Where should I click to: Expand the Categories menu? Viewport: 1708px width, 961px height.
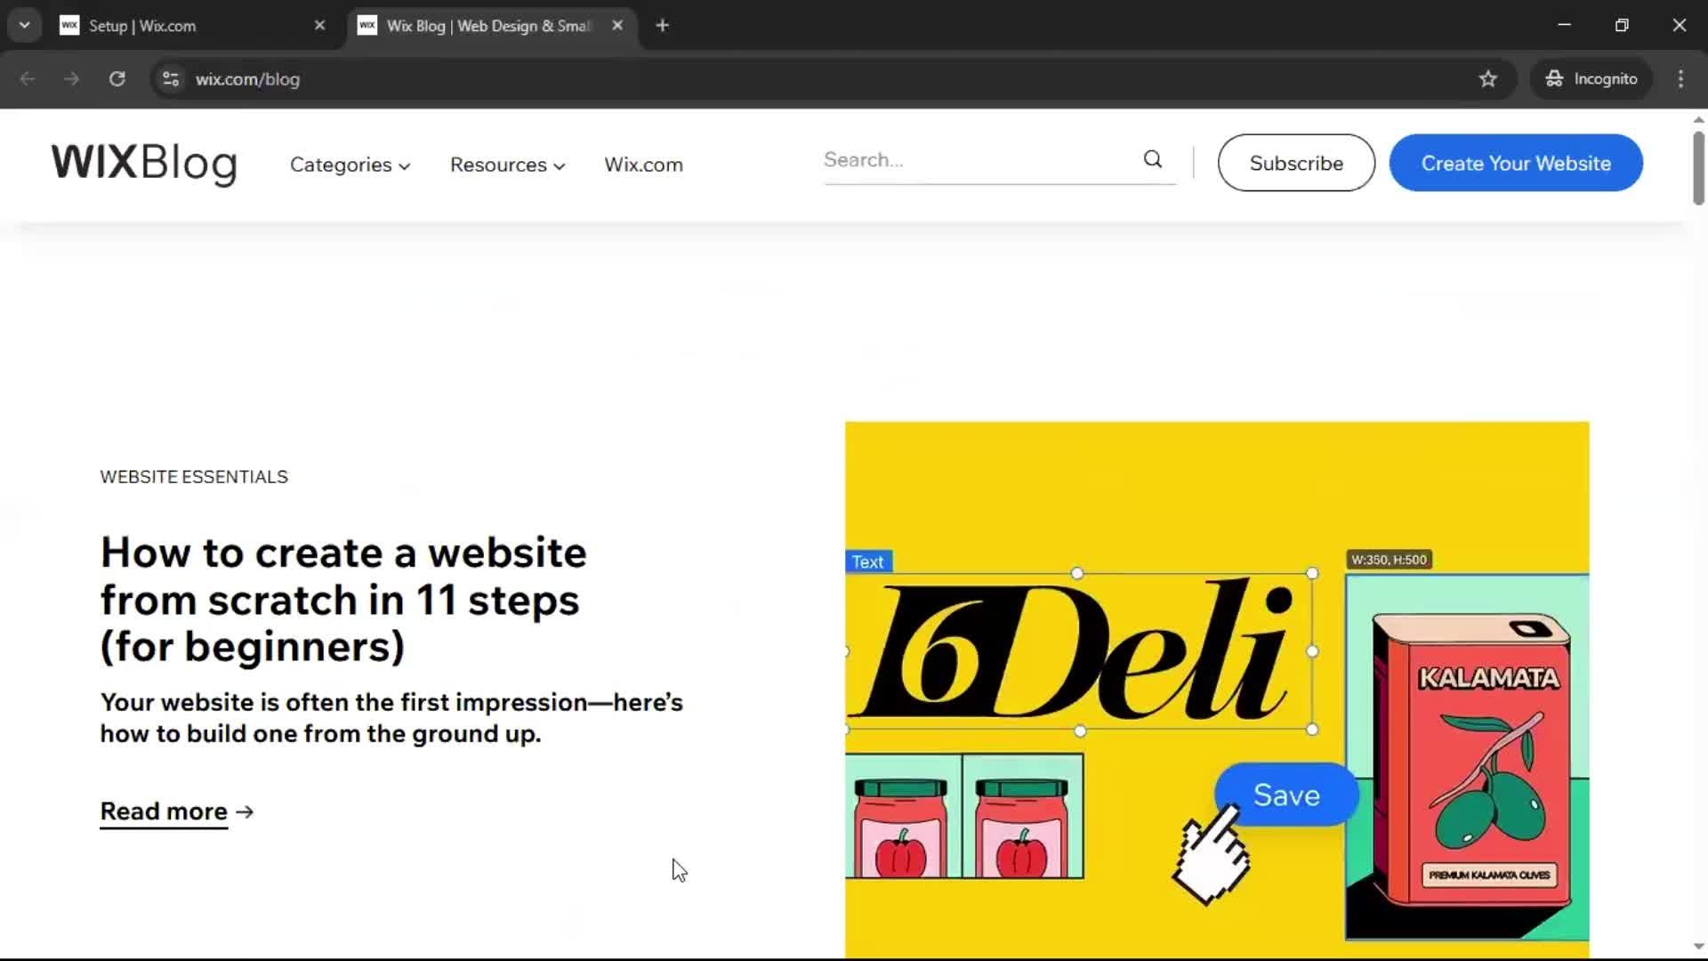(350, 165)
